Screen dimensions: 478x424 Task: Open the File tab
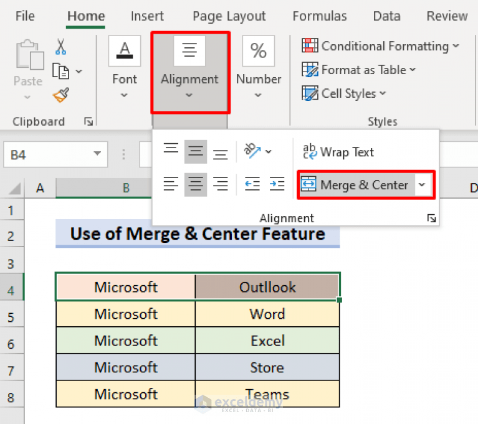coord(25,16)
